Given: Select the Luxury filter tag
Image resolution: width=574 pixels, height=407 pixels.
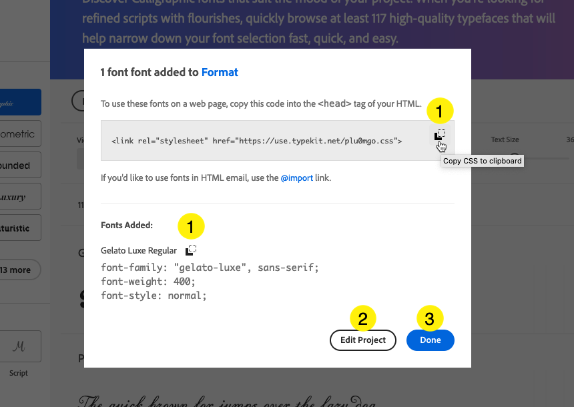Looking at the screenshot, I should 21,197.
